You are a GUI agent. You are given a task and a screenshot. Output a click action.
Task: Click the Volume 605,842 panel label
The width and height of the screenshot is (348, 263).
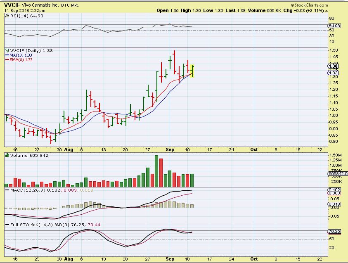click(29, 155)
